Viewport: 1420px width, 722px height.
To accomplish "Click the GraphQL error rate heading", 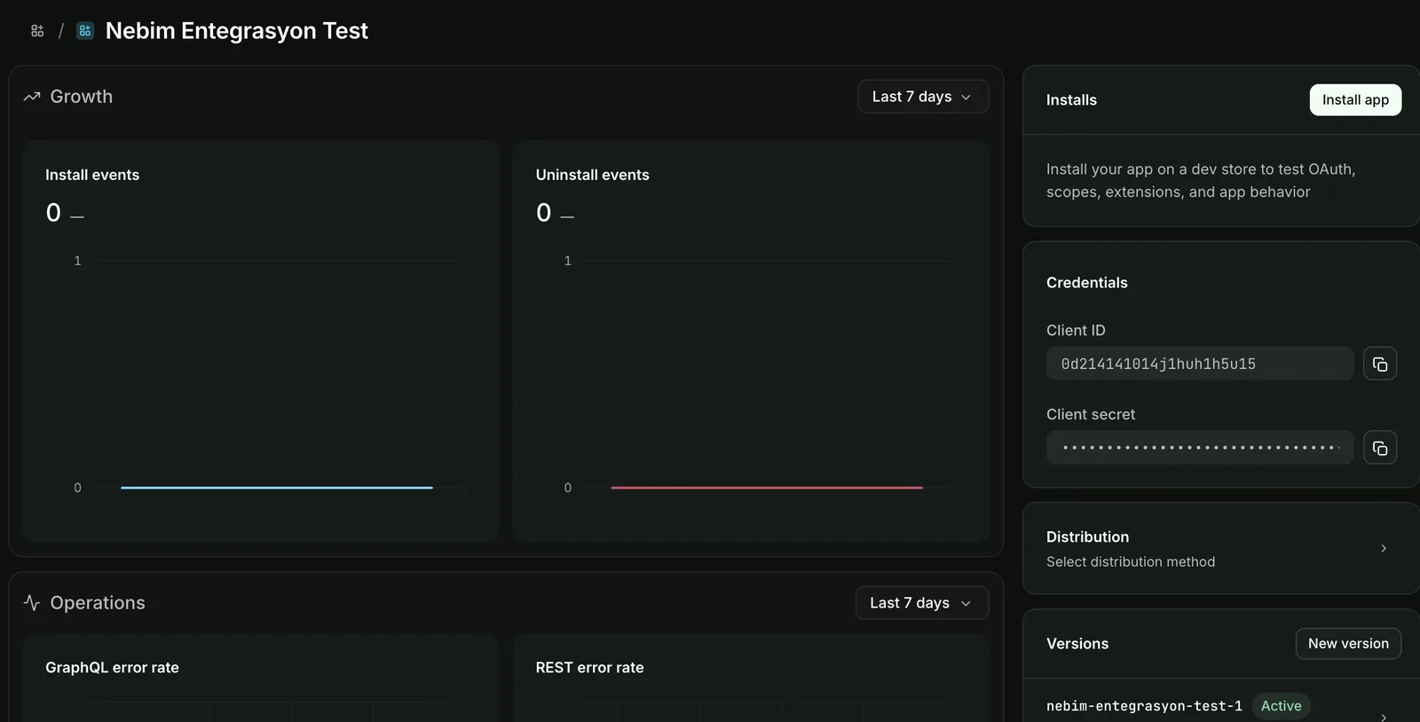I will [112, 668].
